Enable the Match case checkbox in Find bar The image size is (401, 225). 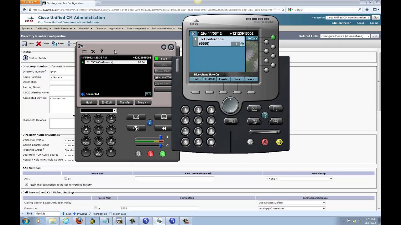[x=110, y=214]
